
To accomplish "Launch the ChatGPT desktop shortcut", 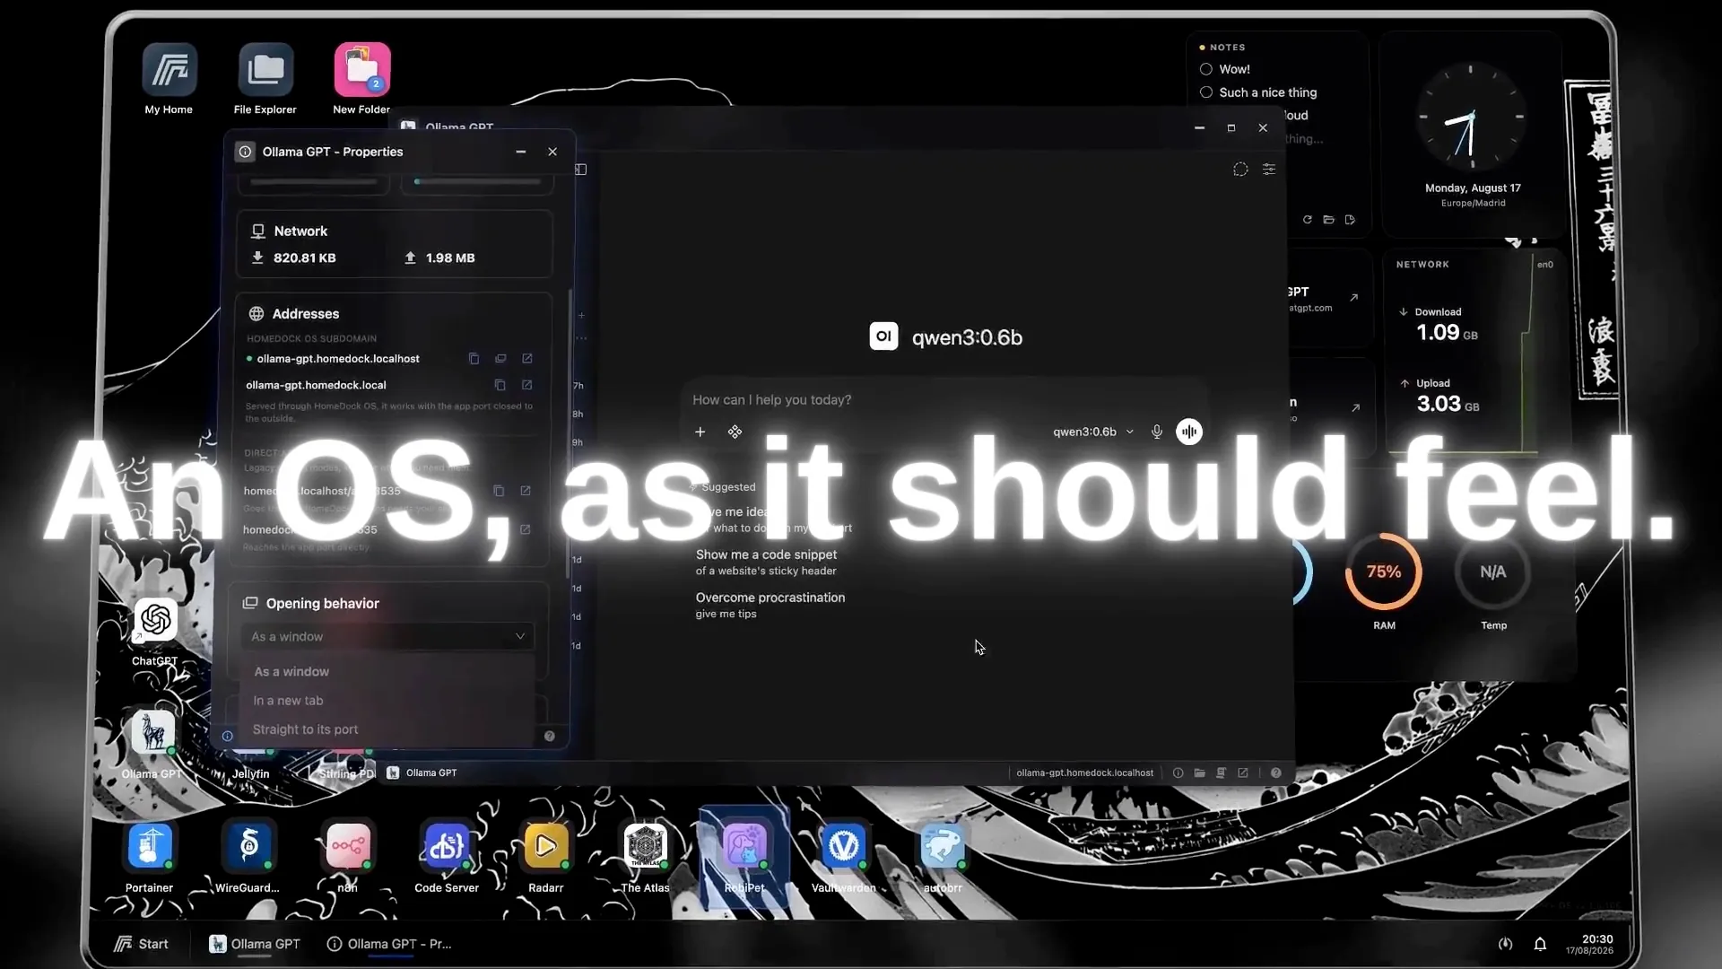I will pyautogui.click(x=155, y=620).
